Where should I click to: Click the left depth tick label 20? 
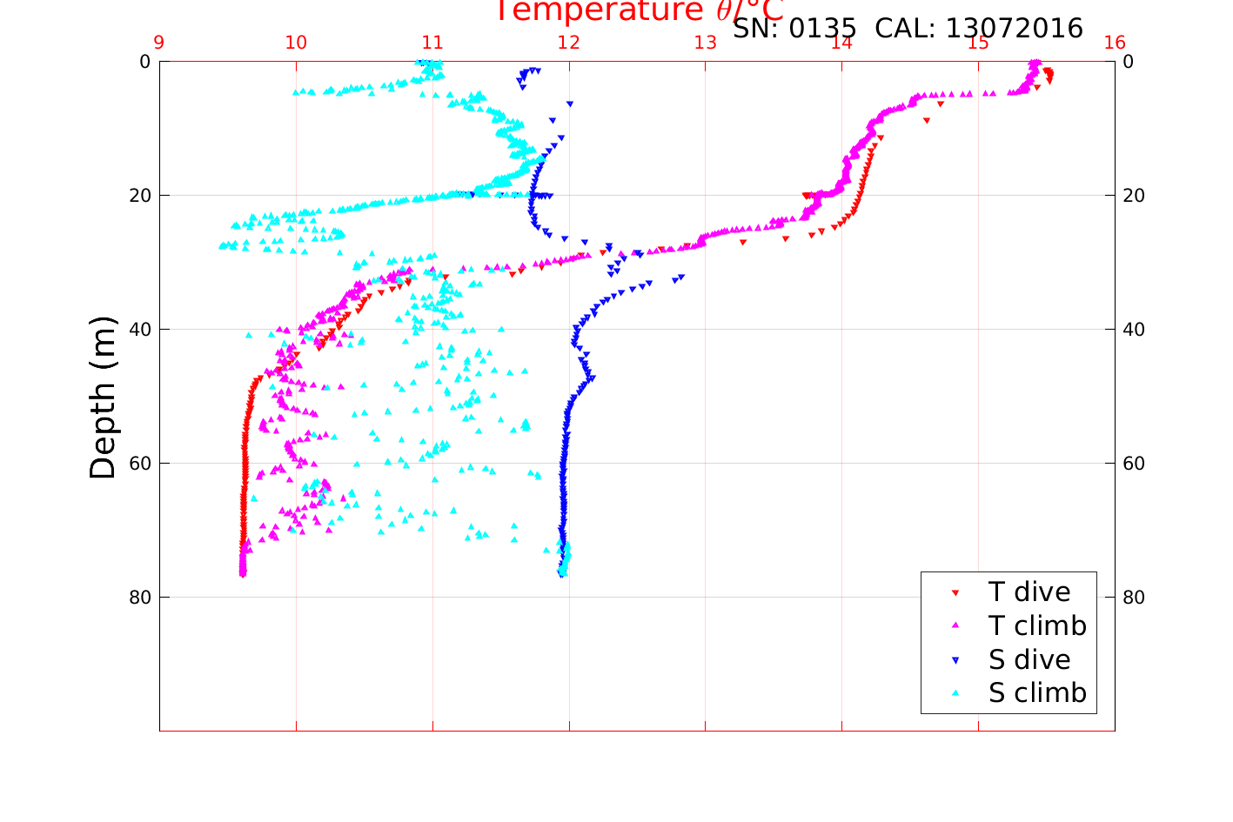click(x=140, y=196)
